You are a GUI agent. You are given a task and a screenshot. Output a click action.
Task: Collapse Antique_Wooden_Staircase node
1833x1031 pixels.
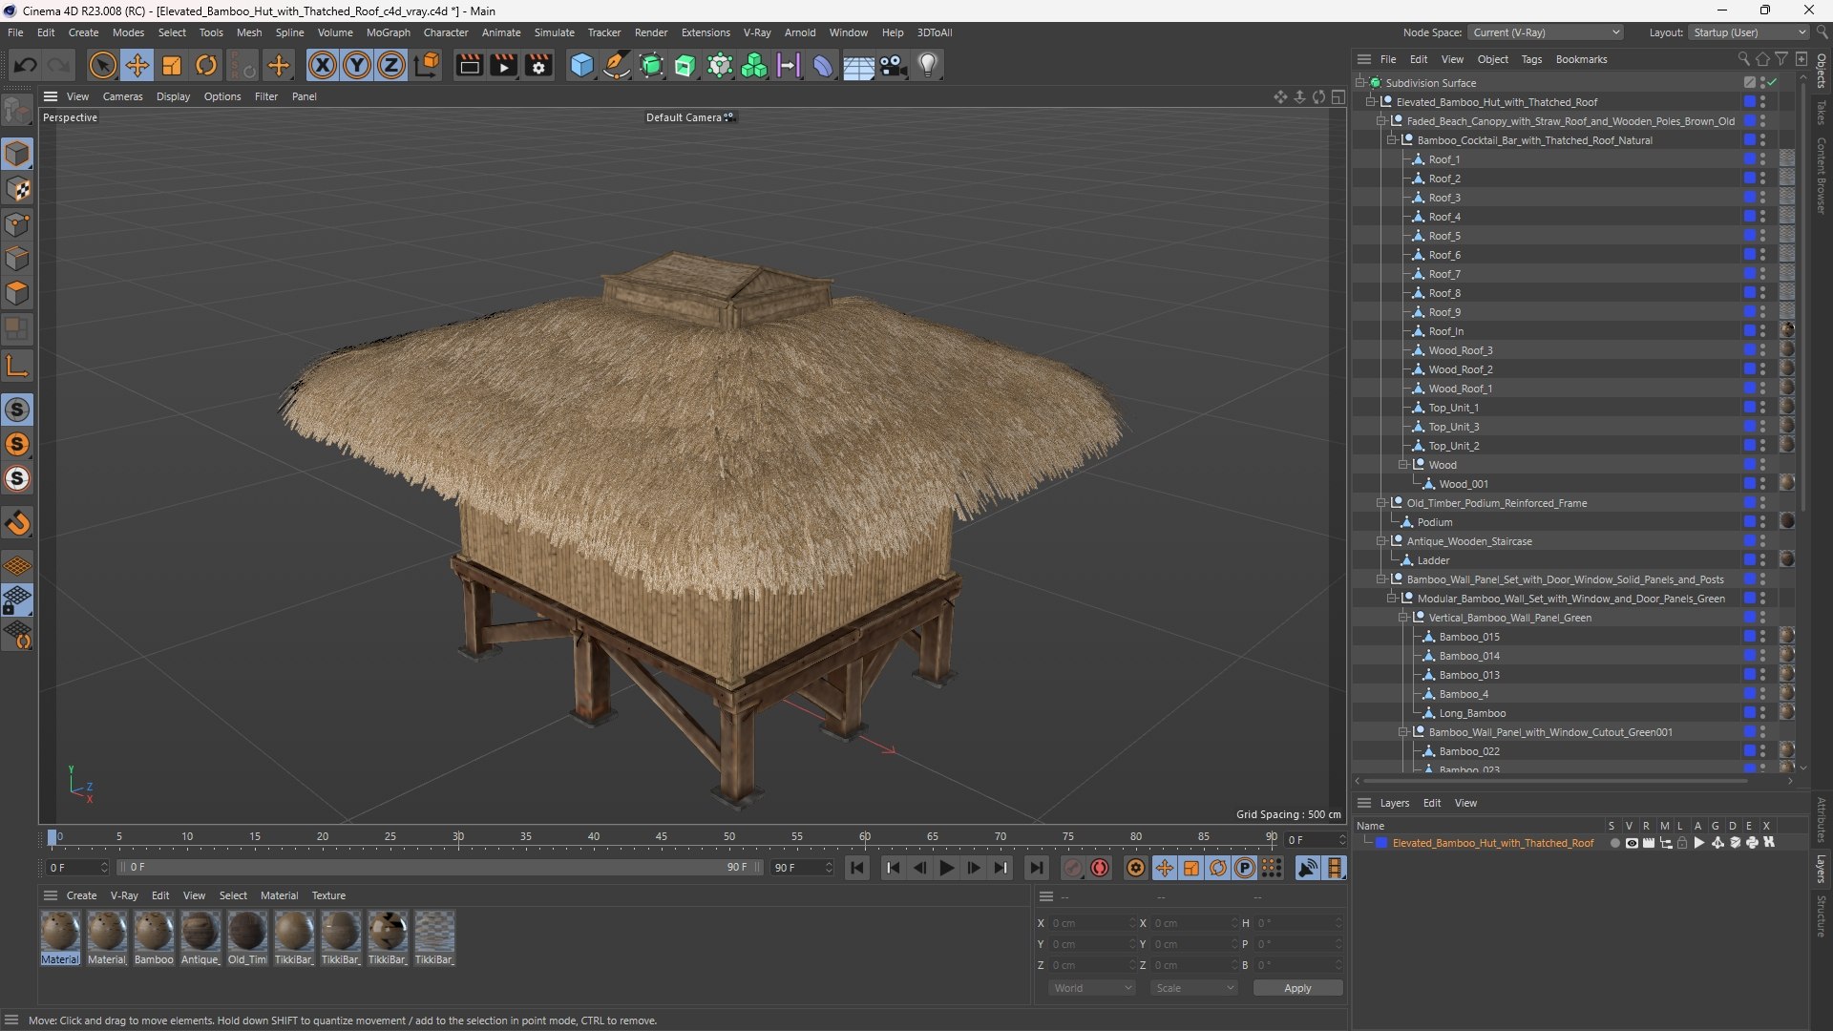[1381, 541]
